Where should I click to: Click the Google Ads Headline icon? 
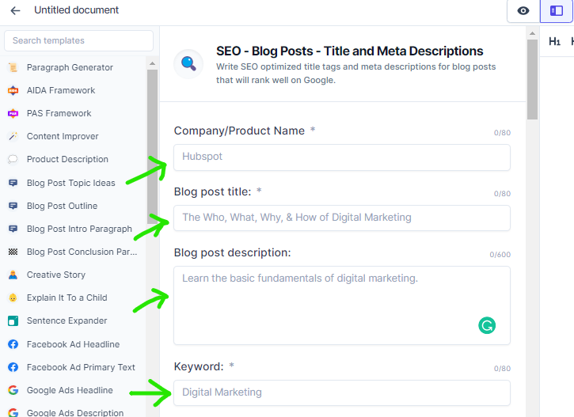(13, 390)
